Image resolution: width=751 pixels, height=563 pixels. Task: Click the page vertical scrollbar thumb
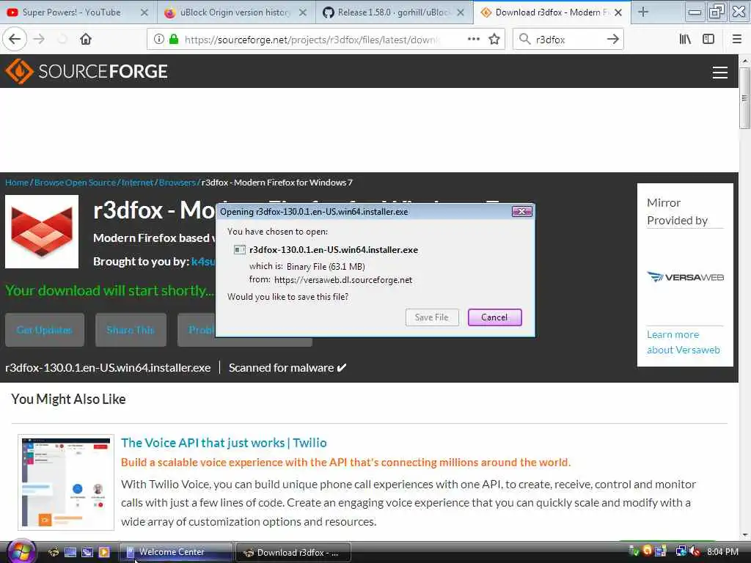(x=744, y=98)
